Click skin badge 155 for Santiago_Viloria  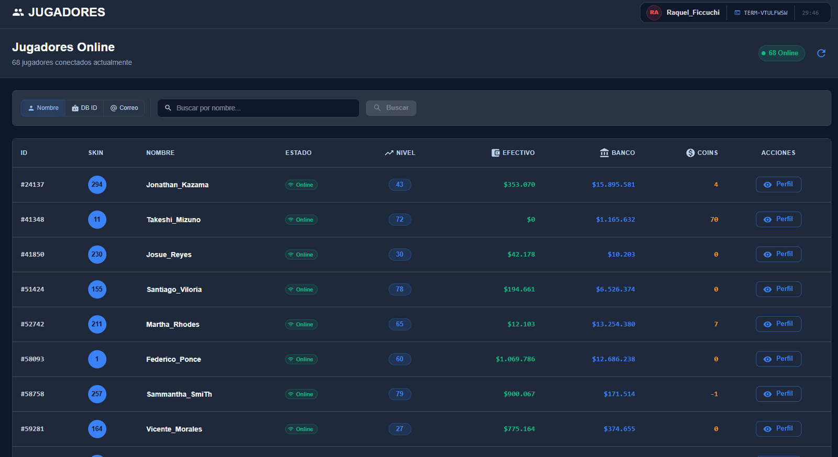click(x=97, y=289)
